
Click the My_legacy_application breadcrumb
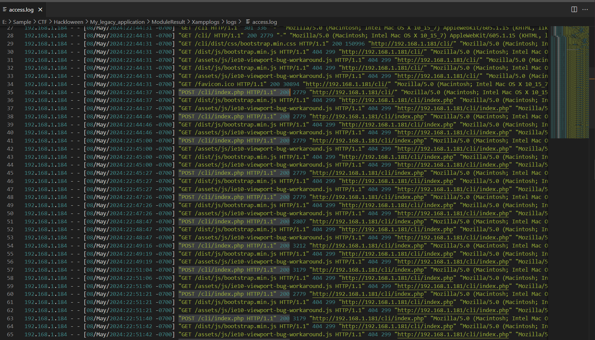point(117,22)
